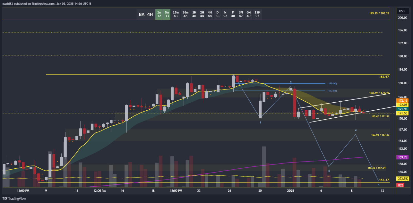Click the 272.5K volume tag
Image resolution: width=413 pixels, height=203 pixels.
(403, 179)
